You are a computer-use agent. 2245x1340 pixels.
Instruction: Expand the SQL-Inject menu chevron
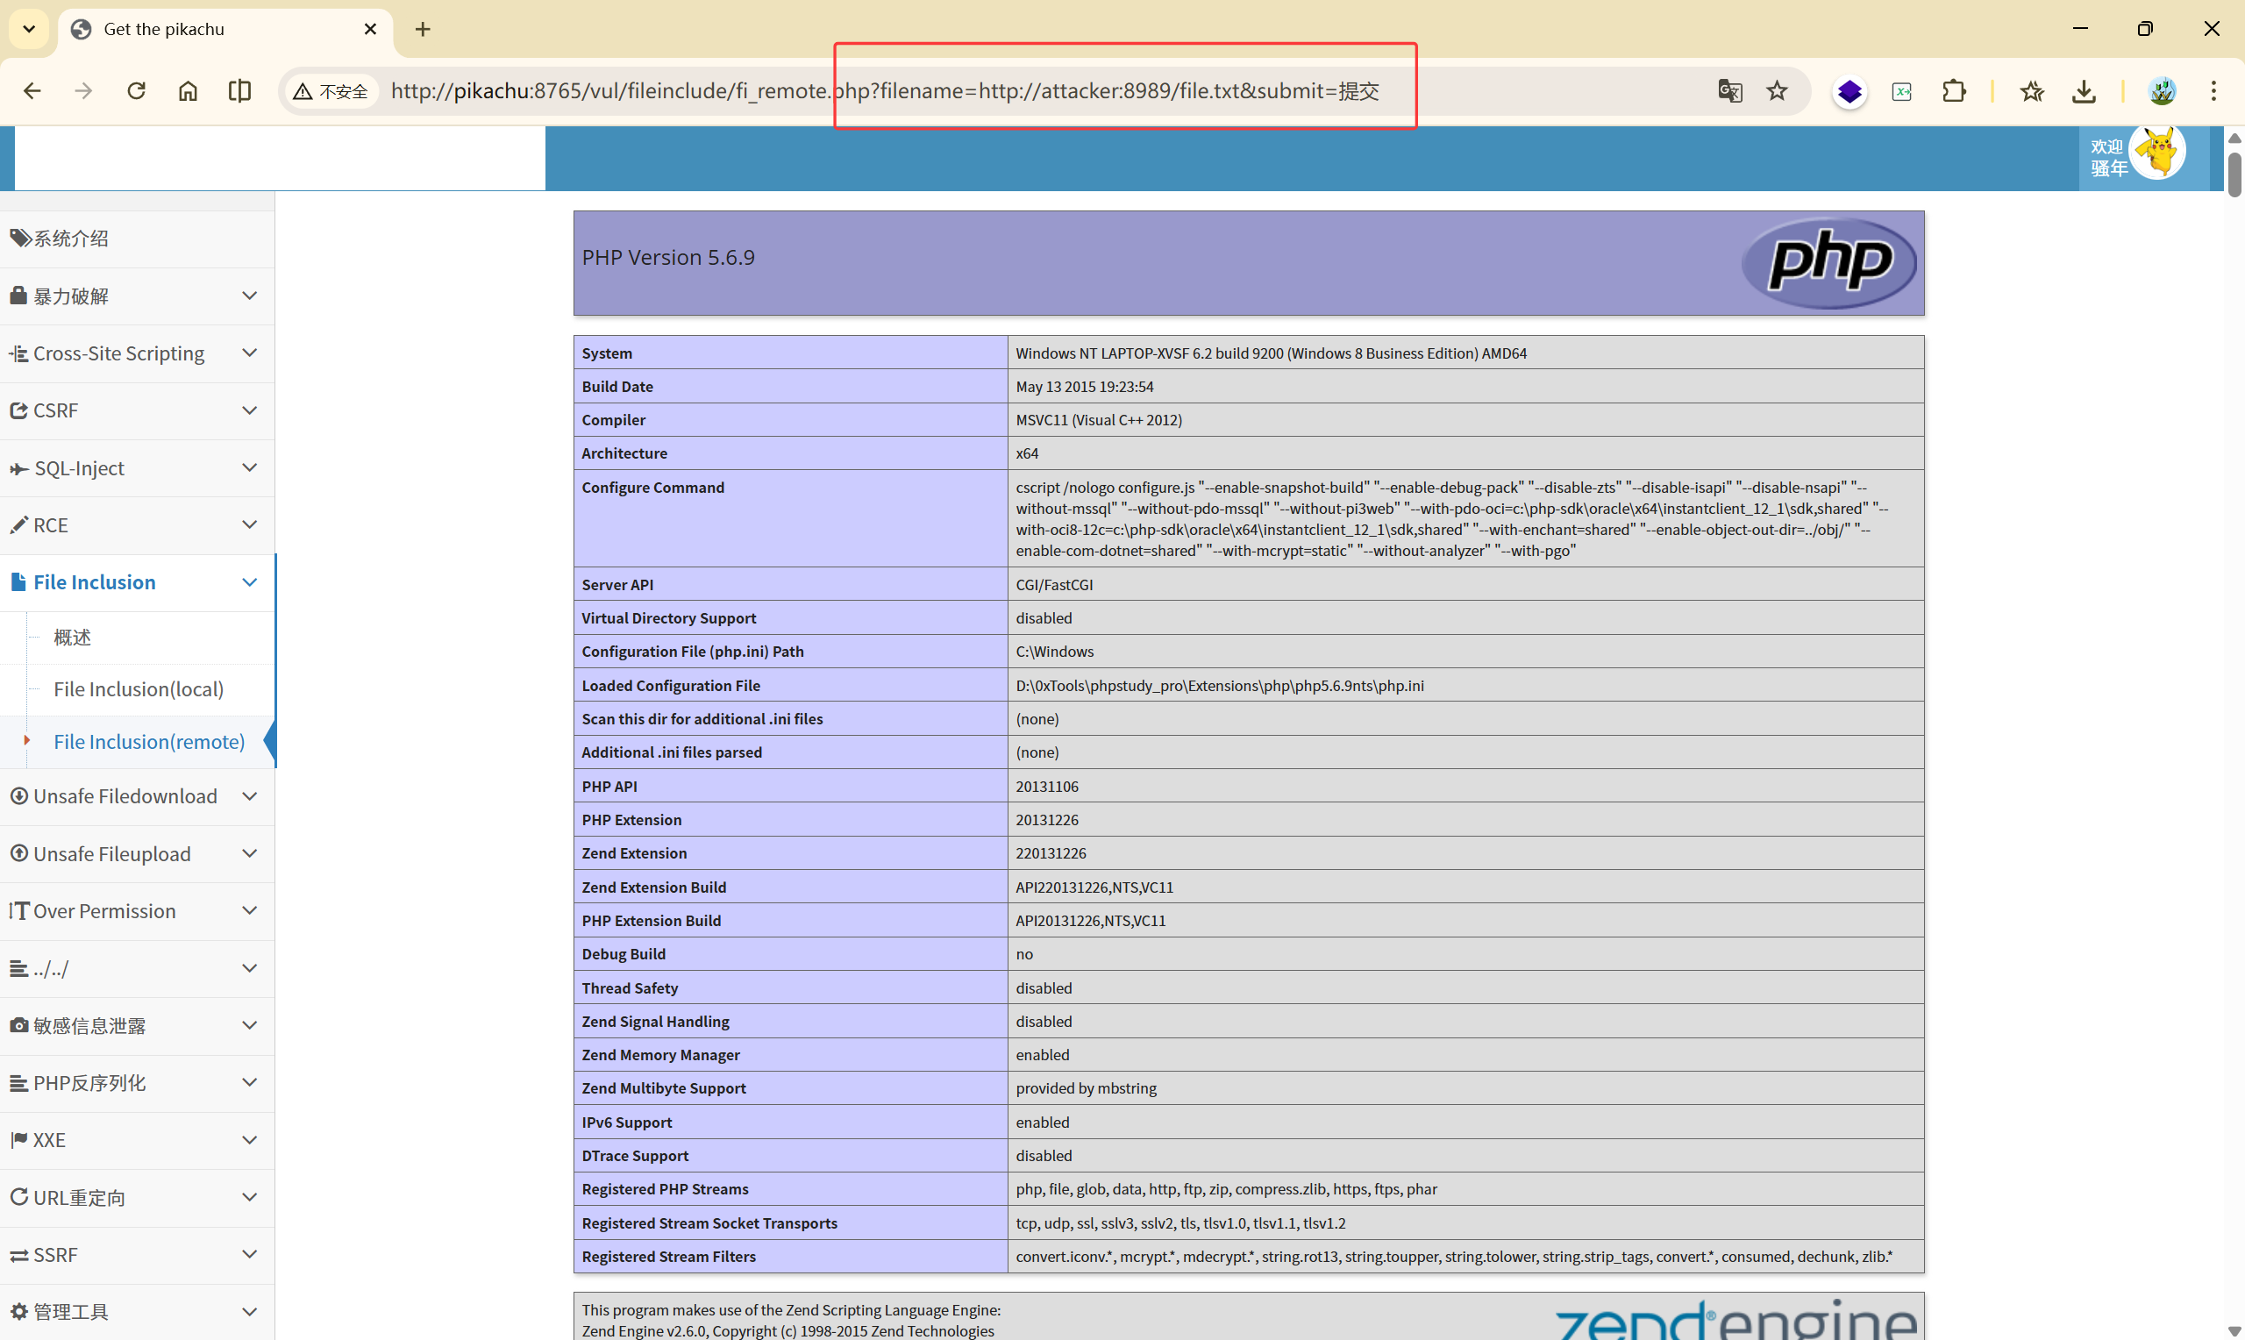point(250,467)
